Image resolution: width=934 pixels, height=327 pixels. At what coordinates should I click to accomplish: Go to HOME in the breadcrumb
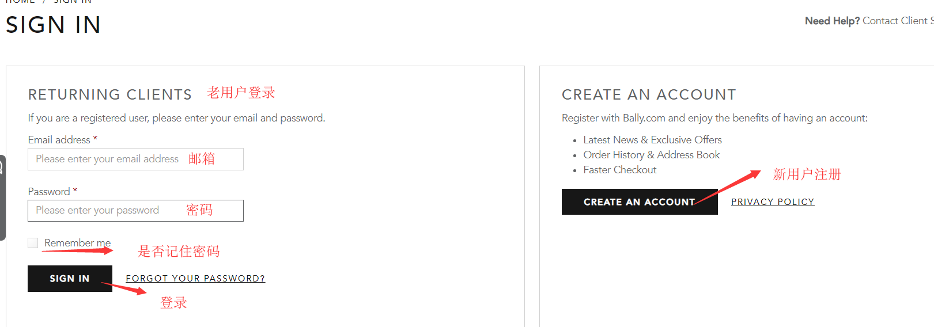[x=20, y=2]
